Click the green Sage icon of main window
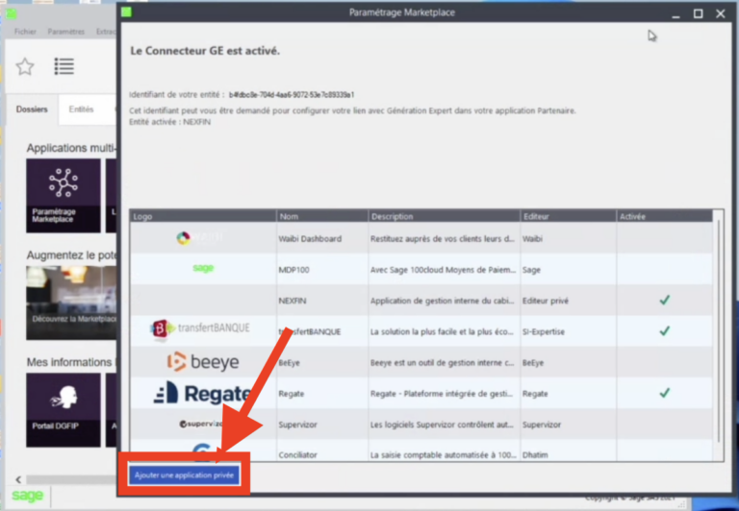The image size is (739, 511). coord(11,13)
